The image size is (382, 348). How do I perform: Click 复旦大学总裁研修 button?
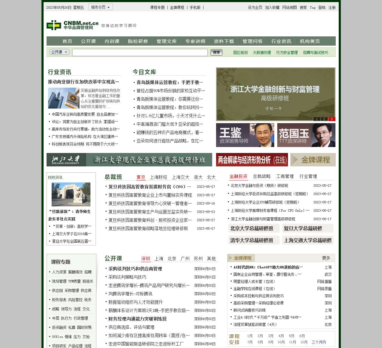[x=308, y=228]
